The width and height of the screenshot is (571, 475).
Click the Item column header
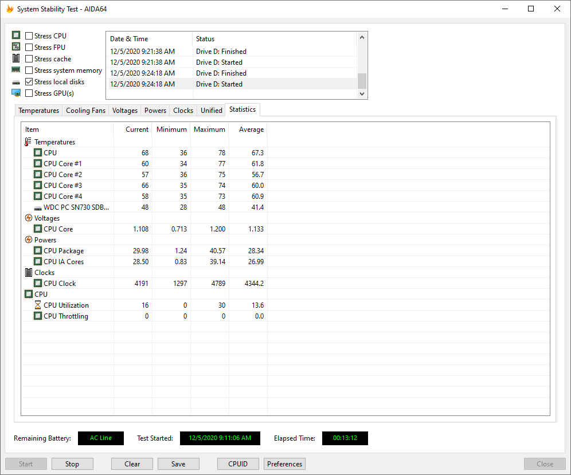click(68, 129)
